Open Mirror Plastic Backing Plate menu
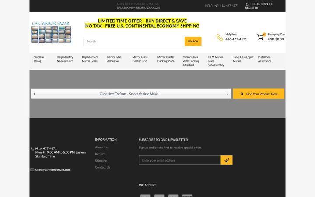 pyautogui.click(x=166, y=59)
